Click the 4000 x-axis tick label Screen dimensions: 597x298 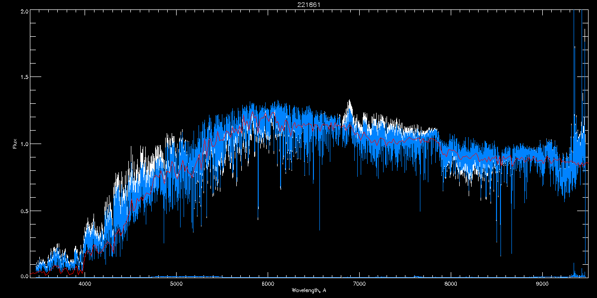pyautogui.click(x=85, y=284)
